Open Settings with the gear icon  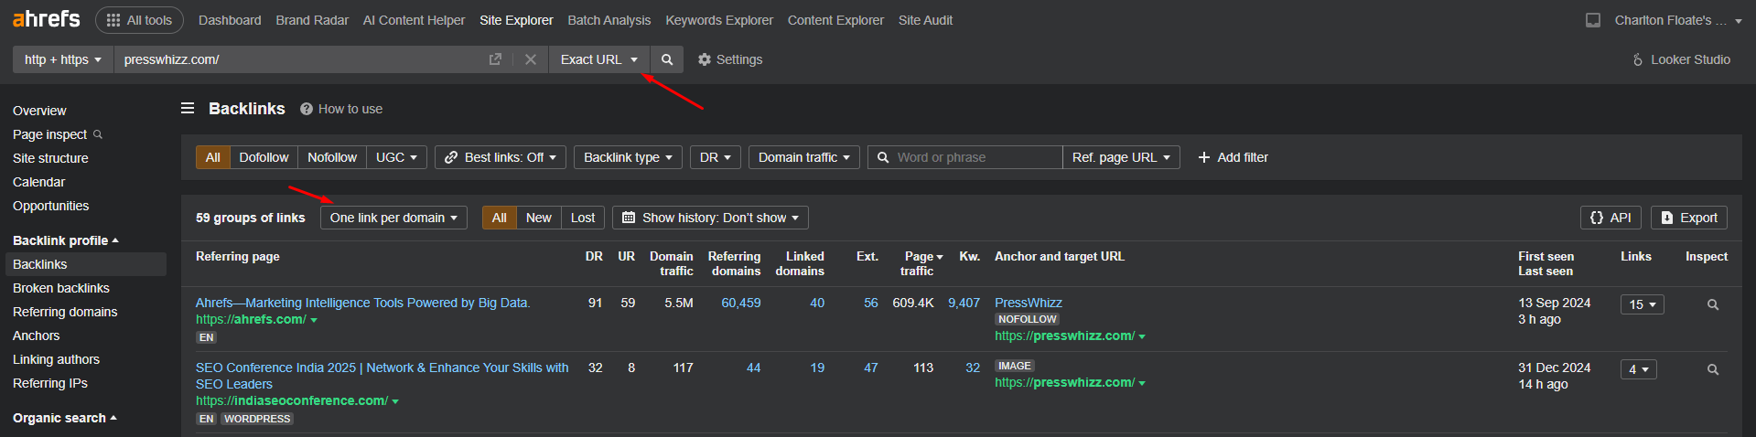point(730,59)
